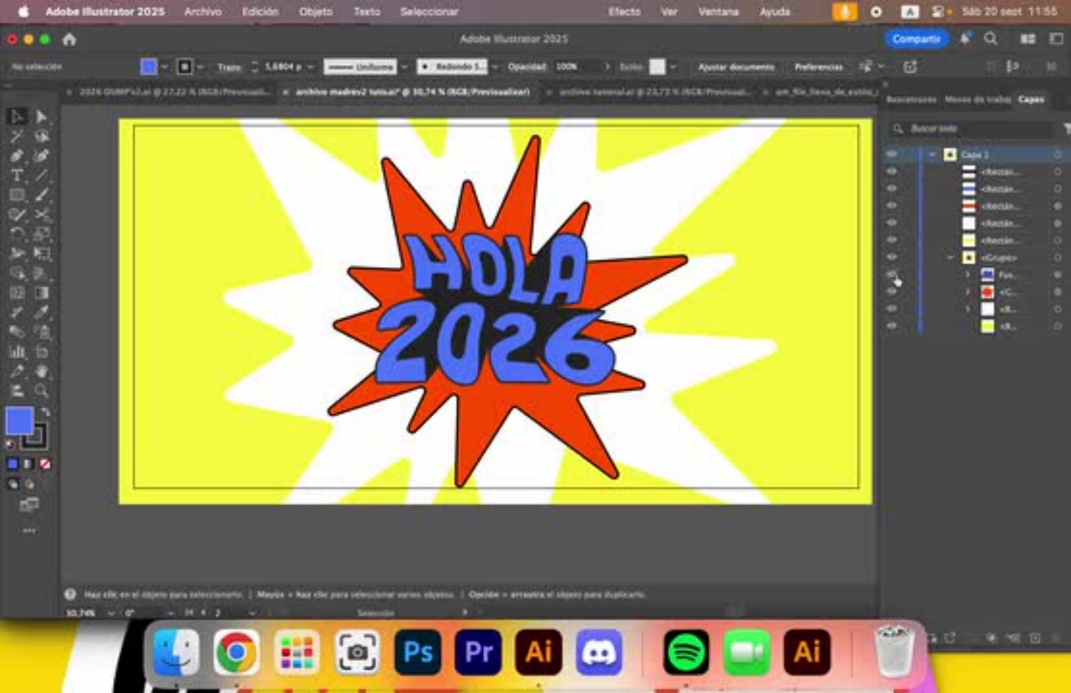The width and height of the screenshot is (1071, 693).
Task: Open the Uniforme stroke profile dropdown
Action: click(404, 67)
